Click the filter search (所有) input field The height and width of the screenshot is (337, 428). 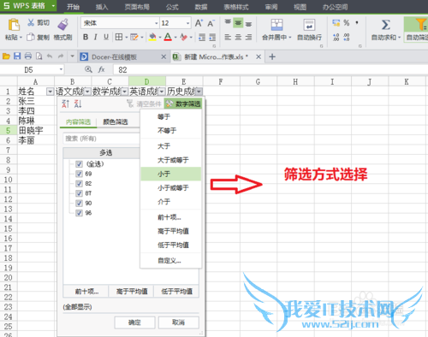pos(101,139)
